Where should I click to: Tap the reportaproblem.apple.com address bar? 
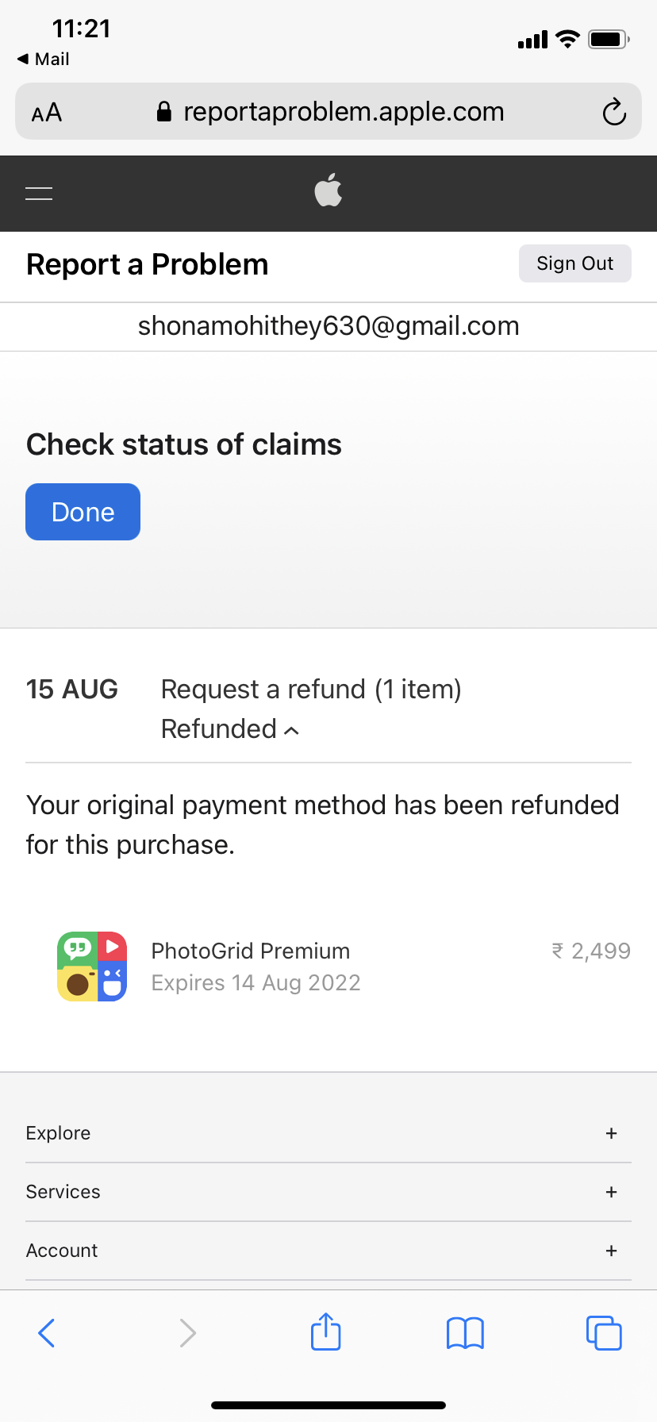(x=328, y=111)
